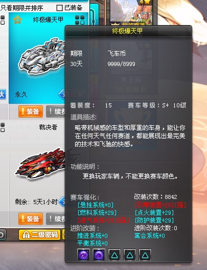Select the second purple gem slot
Screen dimensions: 207x270
point(99,255)
